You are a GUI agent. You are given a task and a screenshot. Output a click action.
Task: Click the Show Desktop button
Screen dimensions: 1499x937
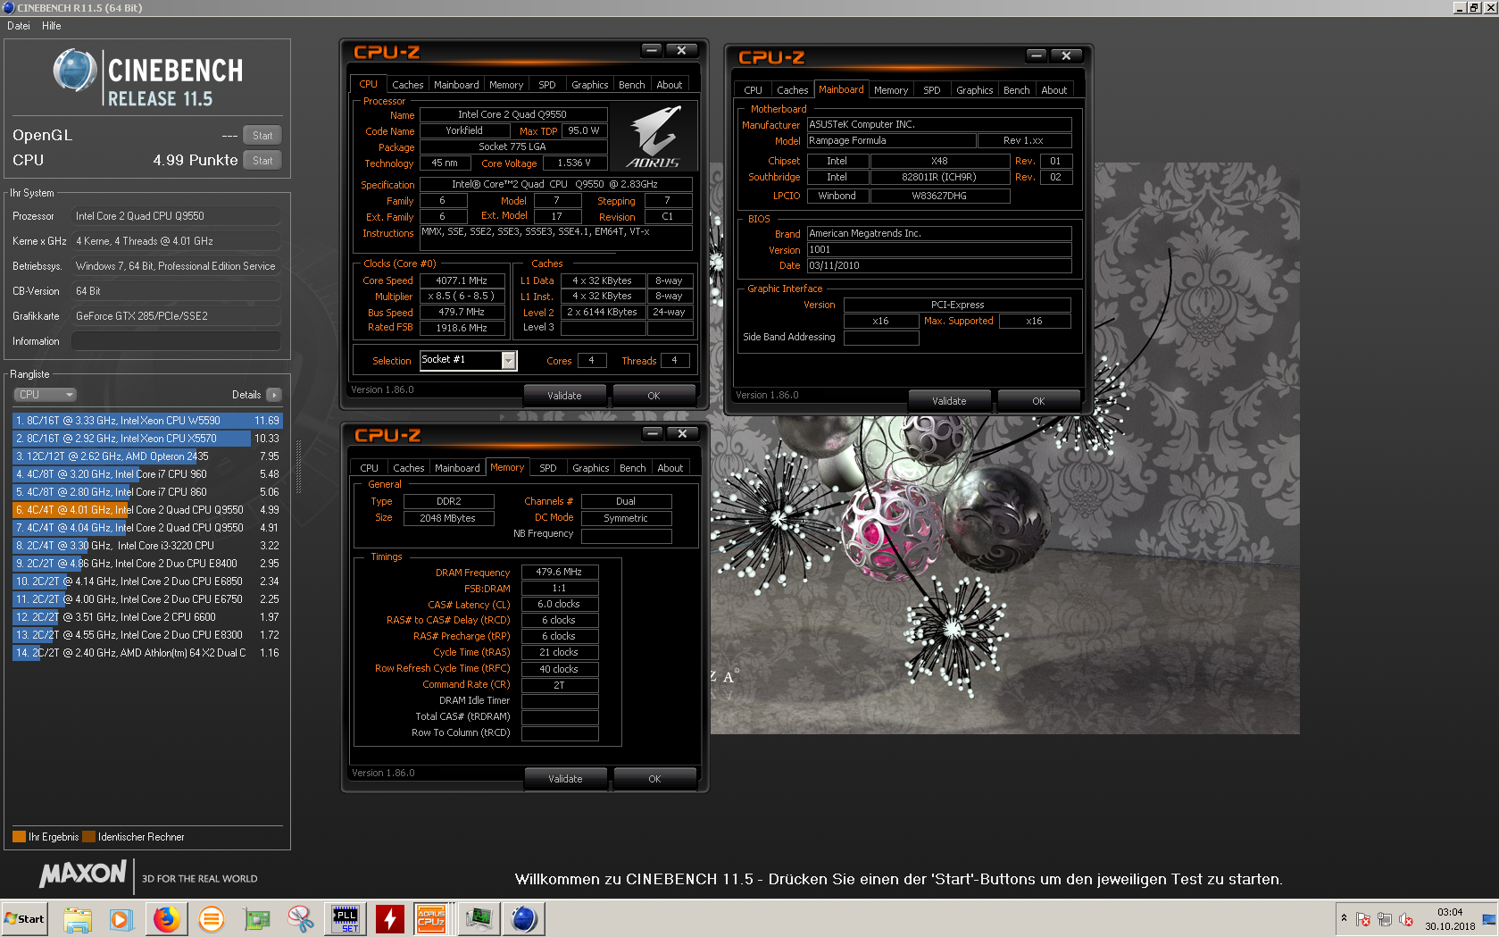pyautogui.click(x=1489, y=919)
